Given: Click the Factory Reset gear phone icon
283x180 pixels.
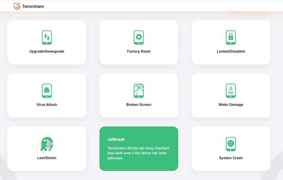Looking at the screenshot, I should coord(139,37).
